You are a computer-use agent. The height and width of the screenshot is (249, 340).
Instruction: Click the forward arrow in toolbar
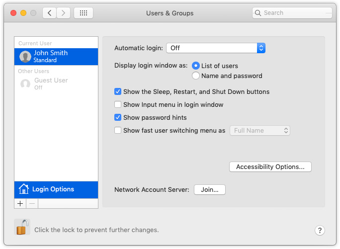(63, 13)
